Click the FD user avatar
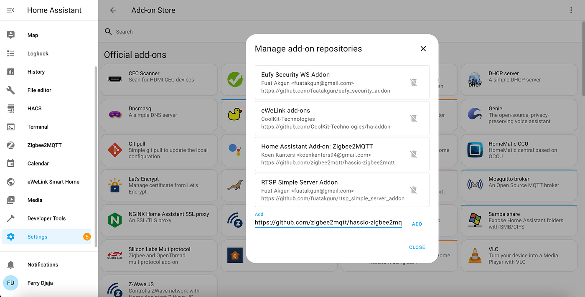Viewport: 585px width, 297px height. tap(11, 283)
